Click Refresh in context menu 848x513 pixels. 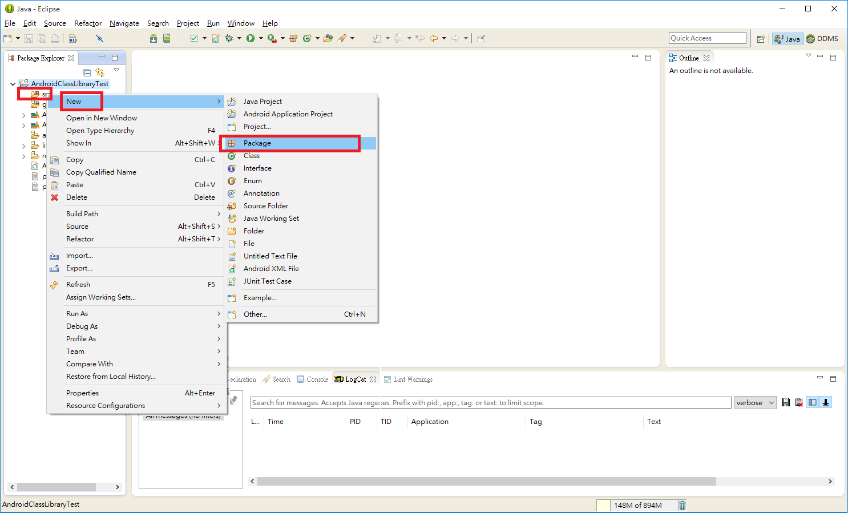[x=136, y=285]
